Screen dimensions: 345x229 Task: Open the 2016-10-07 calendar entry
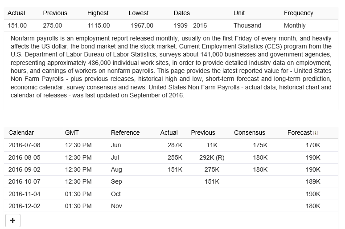click(x=24, y=181)
